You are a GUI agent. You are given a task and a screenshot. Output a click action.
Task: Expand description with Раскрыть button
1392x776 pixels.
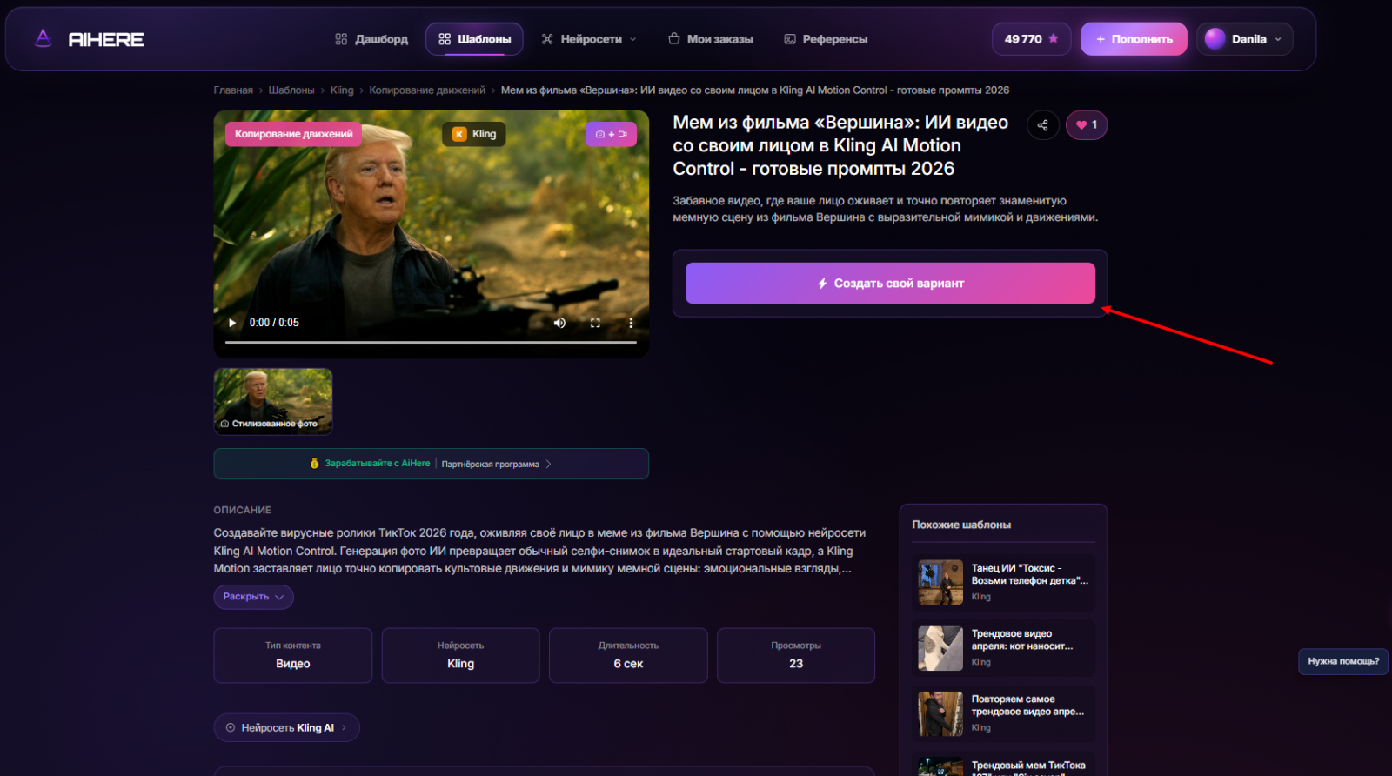tap(253, 597)
